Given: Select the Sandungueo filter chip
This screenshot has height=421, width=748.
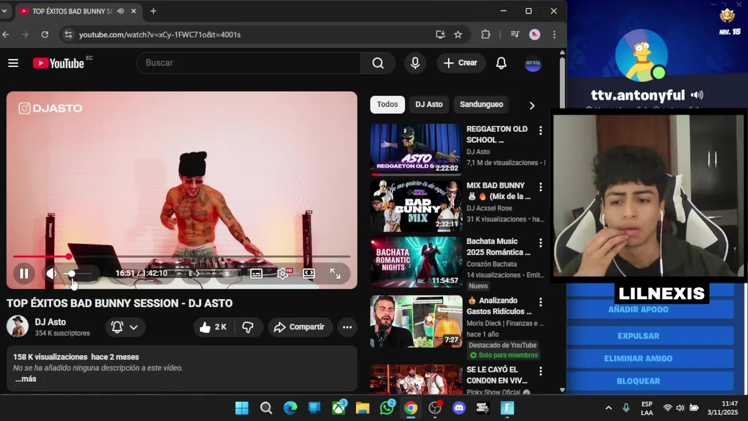Looking at the screenshot, I should [481, 104].
